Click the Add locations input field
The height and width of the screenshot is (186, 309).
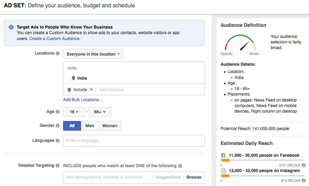150,90
